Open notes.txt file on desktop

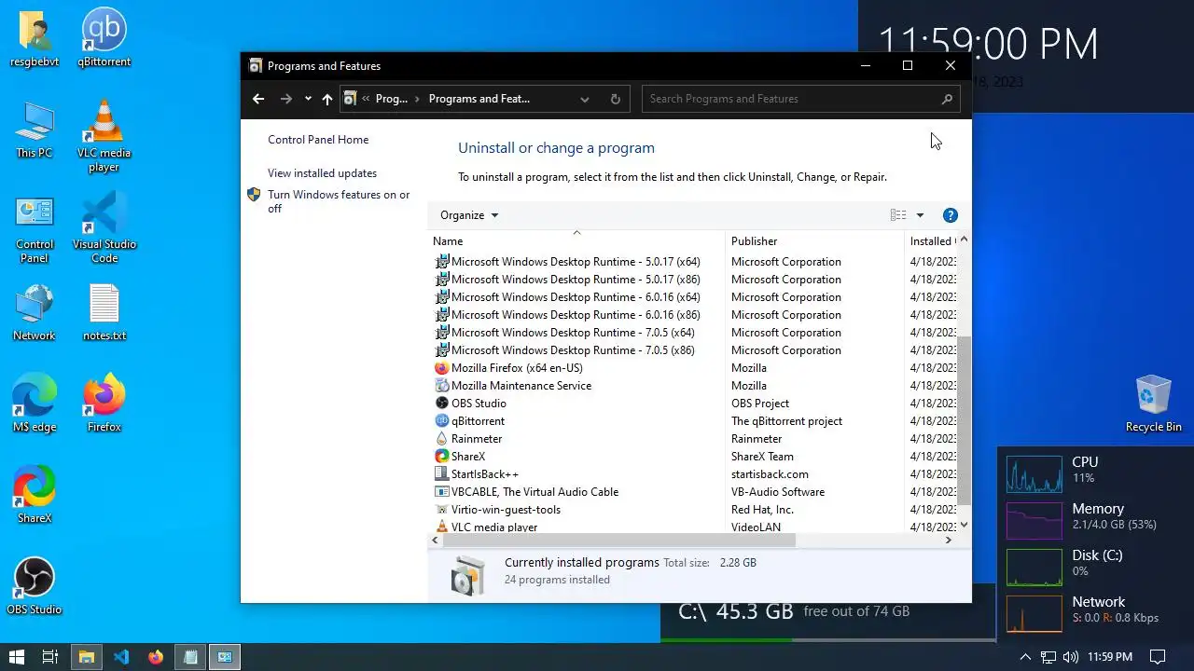(x=104, y=312)
